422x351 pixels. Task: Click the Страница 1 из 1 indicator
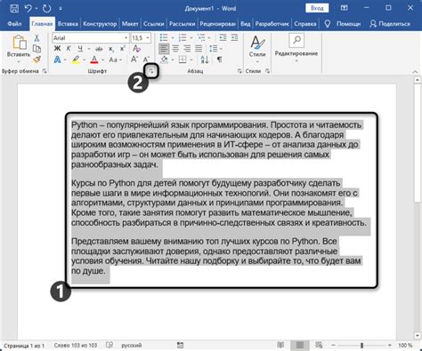(x=24, y=346)
